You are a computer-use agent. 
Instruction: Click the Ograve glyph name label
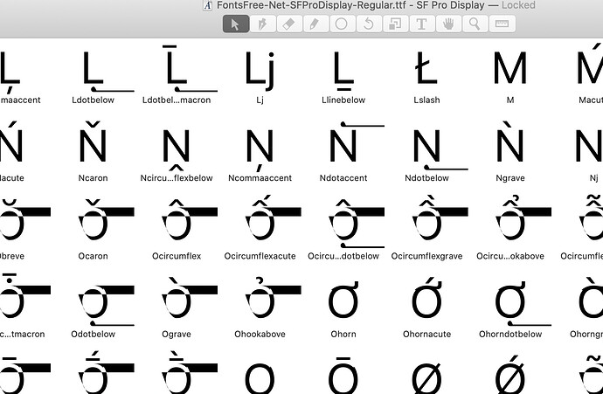click(177, 334)
